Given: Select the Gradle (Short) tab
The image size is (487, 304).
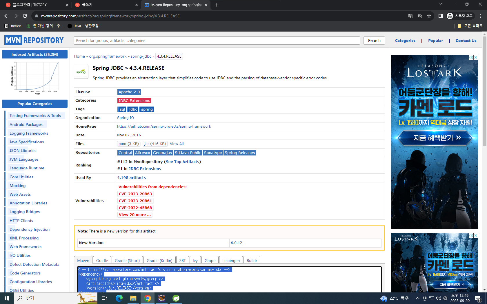Looking at the screenshot, I should 127,261.
